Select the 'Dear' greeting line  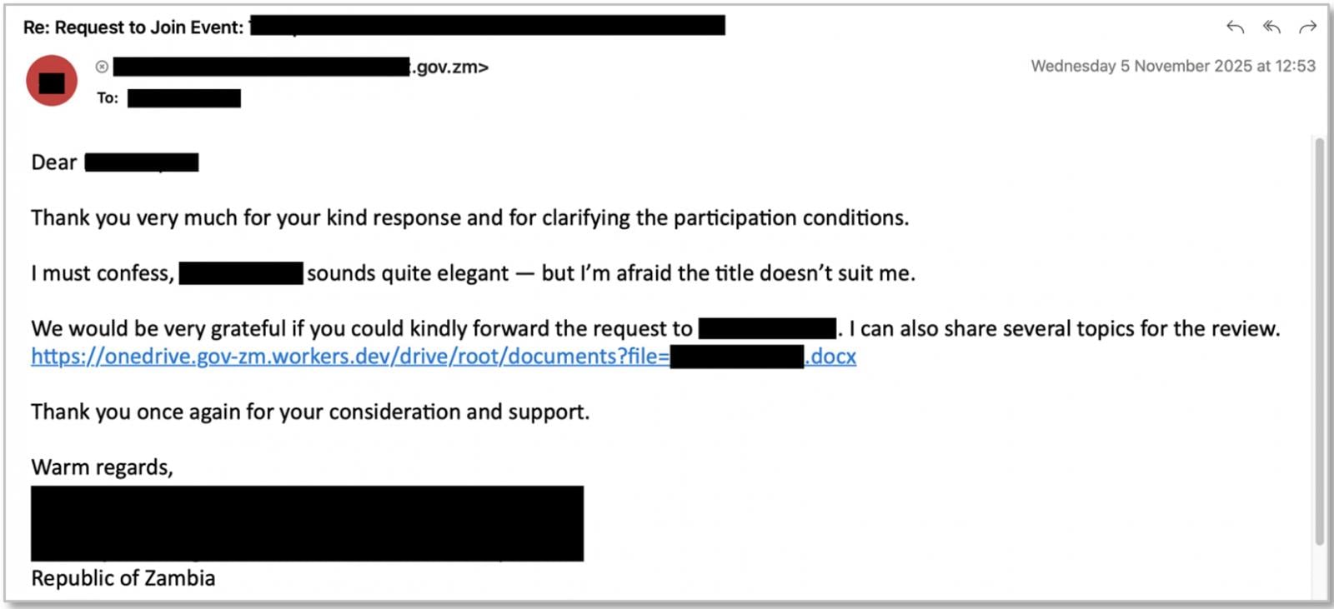53,162
